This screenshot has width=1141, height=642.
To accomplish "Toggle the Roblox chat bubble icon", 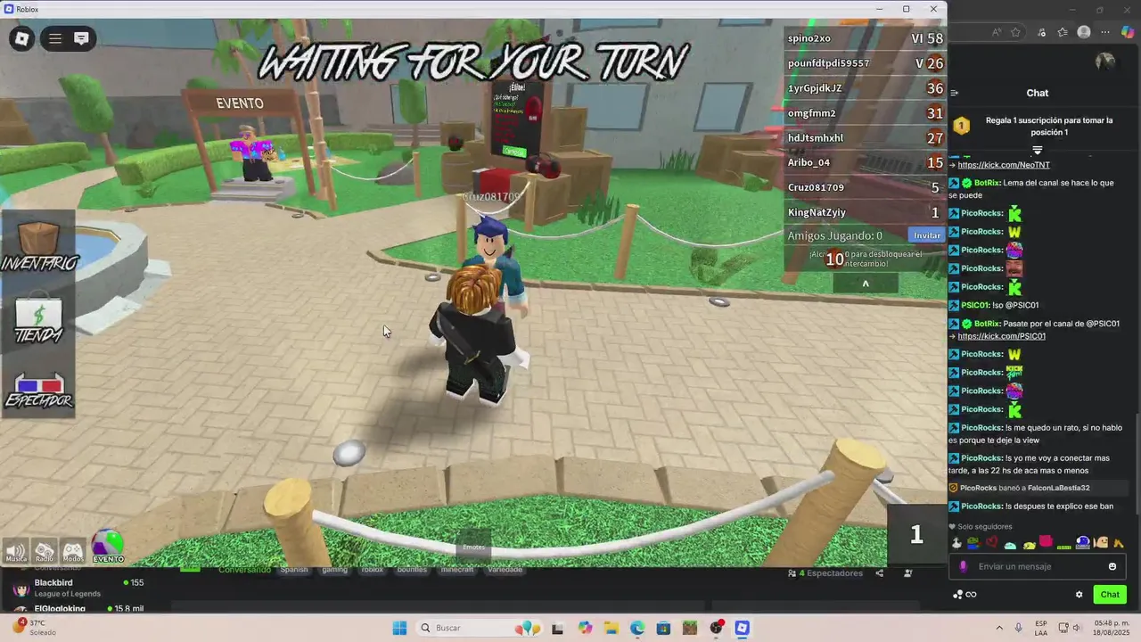I will (81, 38).
